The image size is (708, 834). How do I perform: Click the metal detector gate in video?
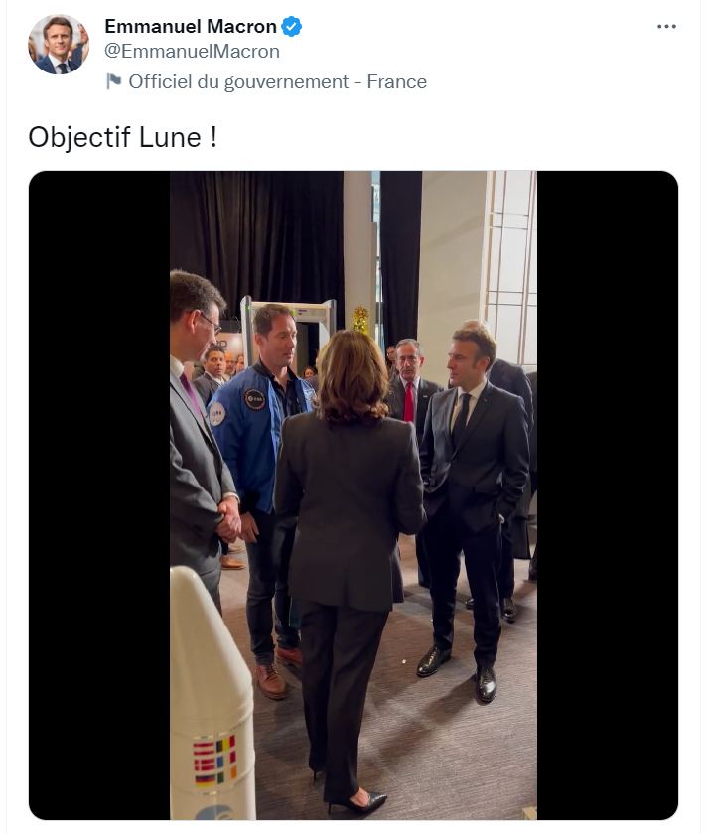point(288,333)
